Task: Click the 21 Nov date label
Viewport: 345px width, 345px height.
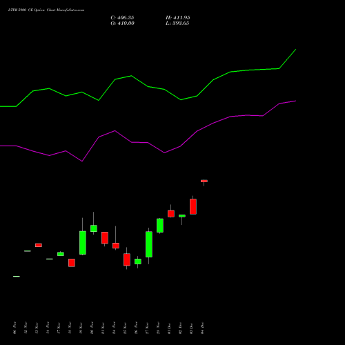Action: click(x=103, y=328)
